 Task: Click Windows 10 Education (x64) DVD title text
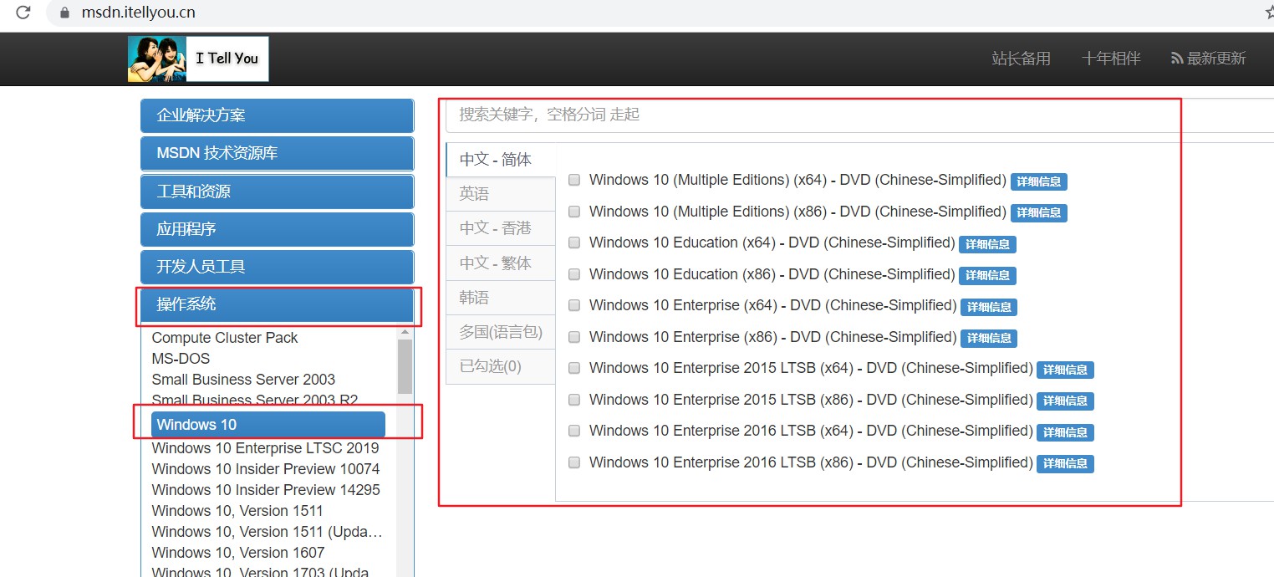click(772, 243)
